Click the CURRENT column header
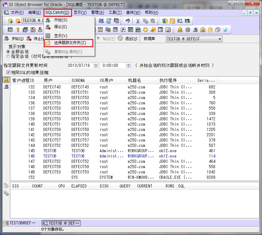 (144, 186)
